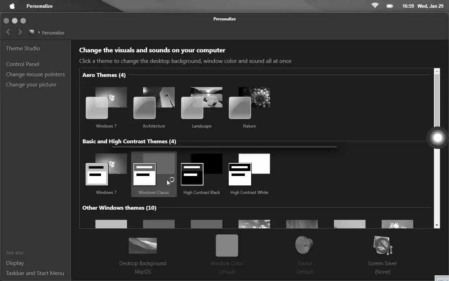
Task: Open the Desktop Background MacOS icon
Action: [143, 246]
